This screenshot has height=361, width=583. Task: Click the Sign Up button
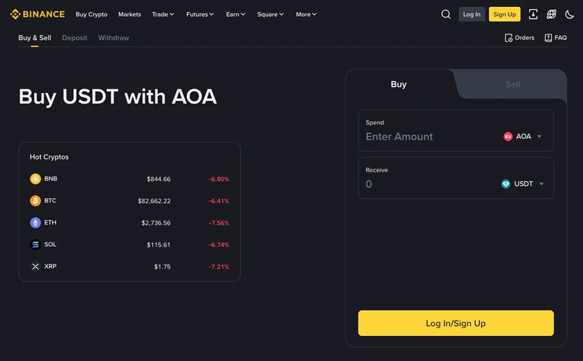[x=504, y=14]
